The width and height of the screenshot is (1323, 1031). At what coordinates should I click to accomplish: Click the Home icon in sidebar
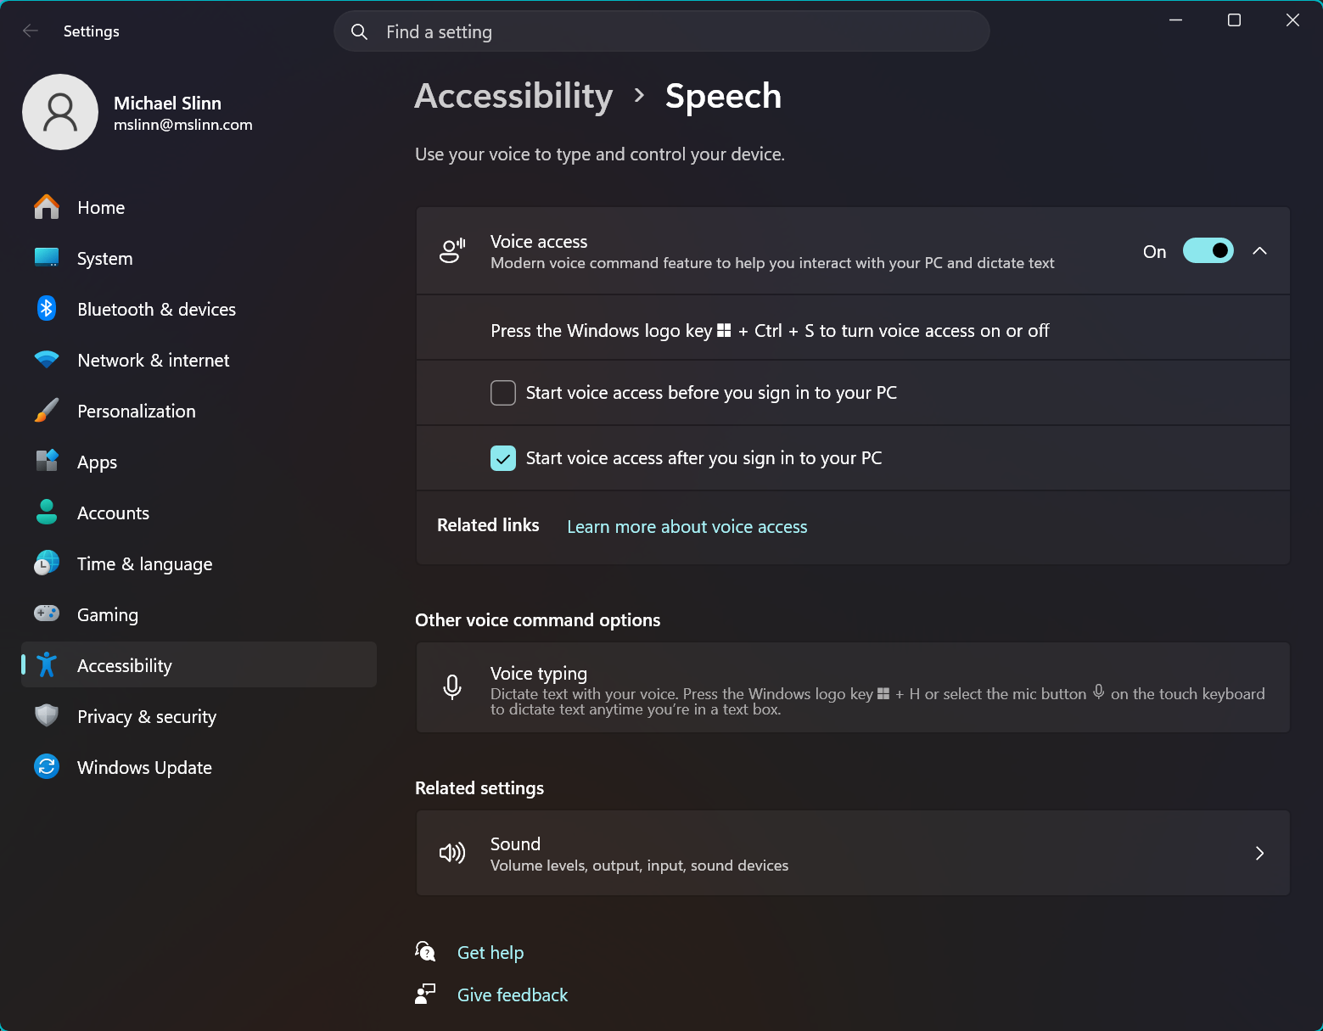coord(47,207)
